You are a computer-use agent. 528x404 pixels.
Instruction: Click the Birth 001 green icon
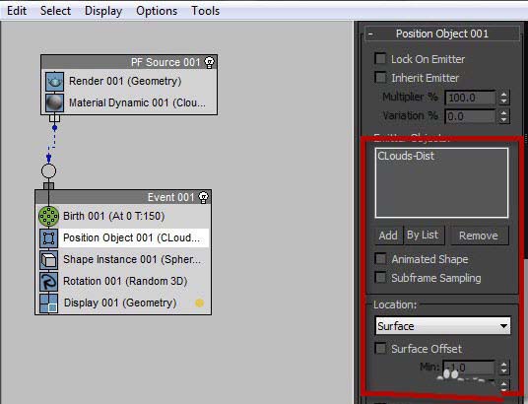(x=49, y=216)
